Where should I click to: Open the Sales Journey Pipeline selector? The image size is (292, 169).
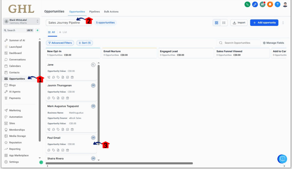click(x=69, y=23)
